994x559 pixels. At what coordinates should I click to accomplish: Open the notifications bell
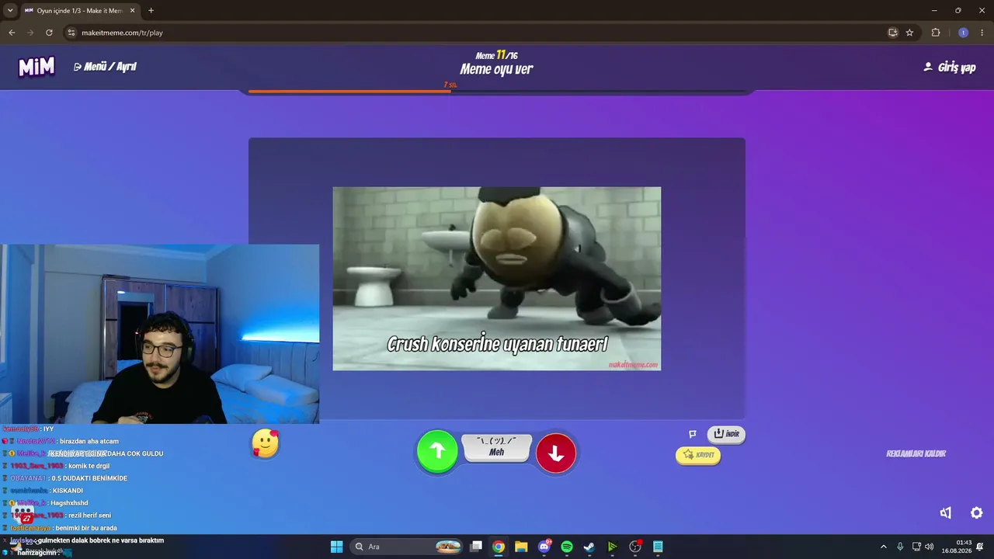(980, 547)
